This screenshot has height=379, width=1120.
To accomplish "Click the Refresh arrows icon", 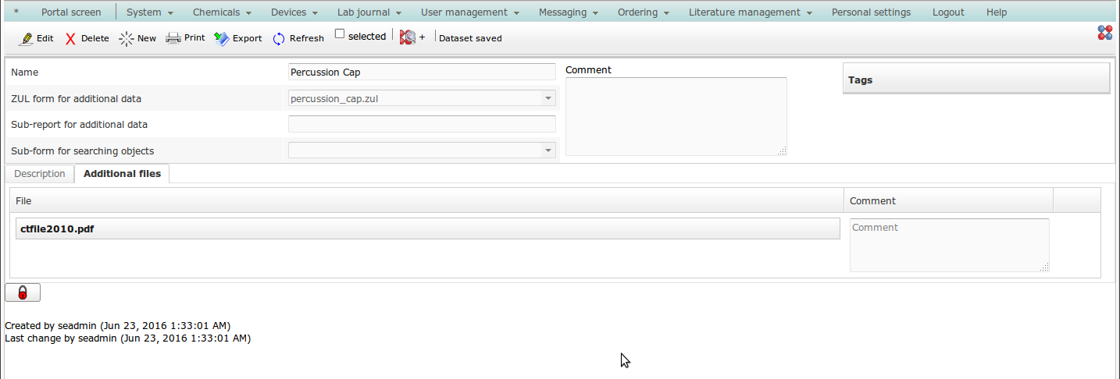I will click(279, 38).
